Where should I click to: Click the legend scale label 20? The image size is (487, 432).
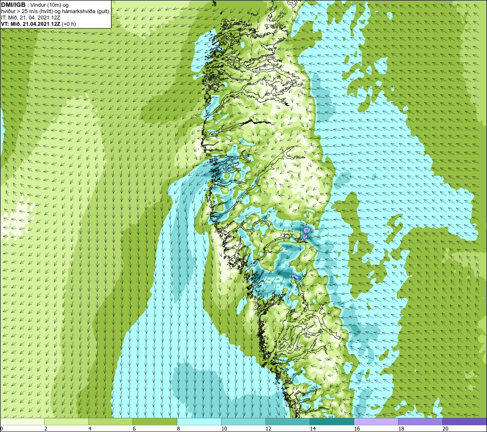click(446, 429)
